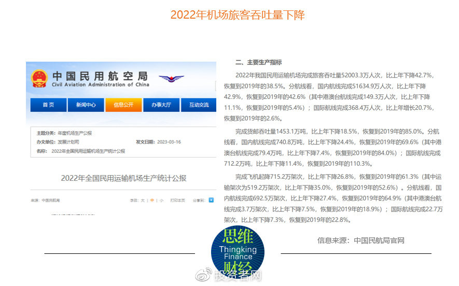Image resolution: width=459 pixels, height=286 pixels.
Task: Click the publish date 2023-03-16
Action: (x=169, y=142)
